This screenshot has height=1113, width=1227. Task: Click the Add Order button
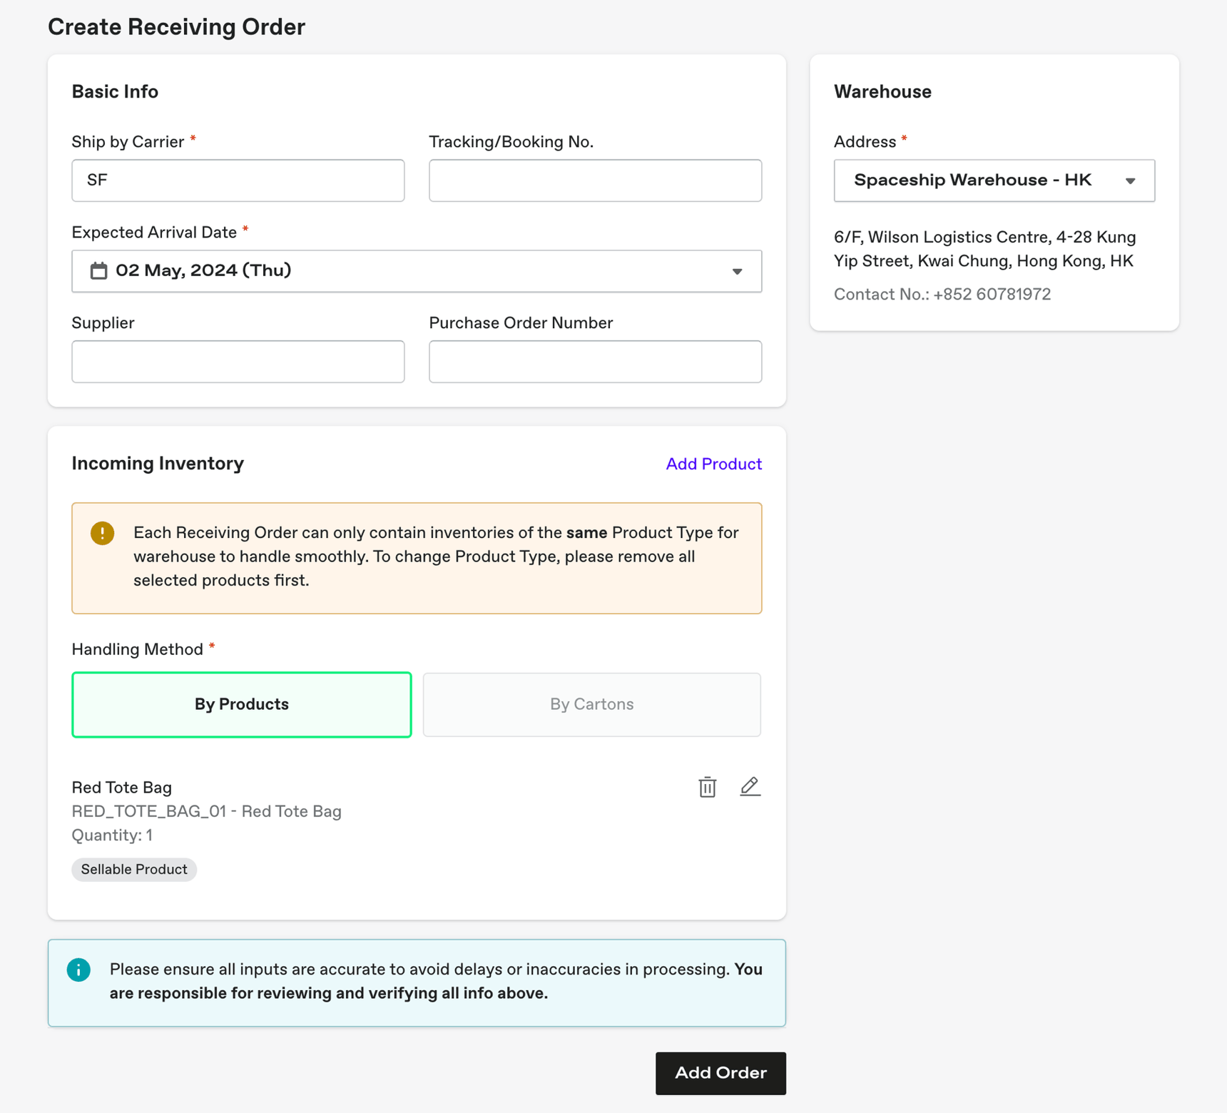[x=721, y=1073]
